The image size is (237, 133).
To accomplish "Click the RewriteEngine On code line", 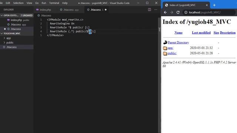I will (62, 24).
